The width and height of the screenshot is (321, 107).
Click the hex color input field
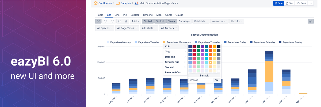(201, 80)
